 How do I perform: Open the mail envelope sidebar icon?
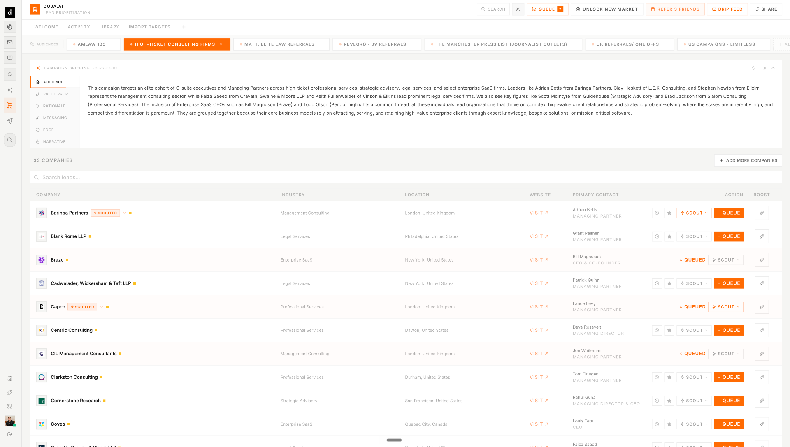(x=10, y=42)
